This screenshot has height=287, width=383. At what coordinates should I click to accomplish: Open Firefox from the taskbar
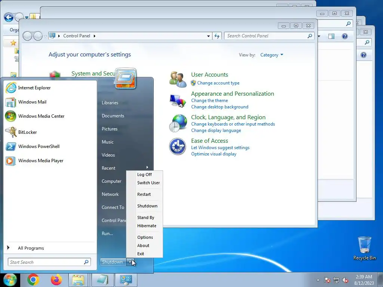pyautogui.click(x=56, y=280)
